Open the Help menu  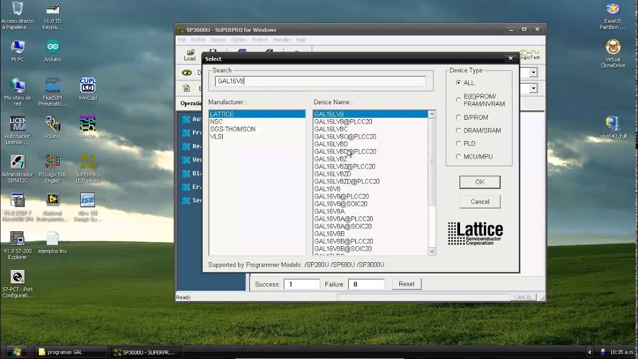pos(301,40)
